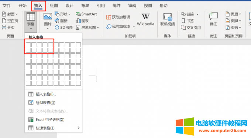Pick the top-left table grid cell
Image resolution: width=251 pixels, height=138 pixels.
pos(28,45)
